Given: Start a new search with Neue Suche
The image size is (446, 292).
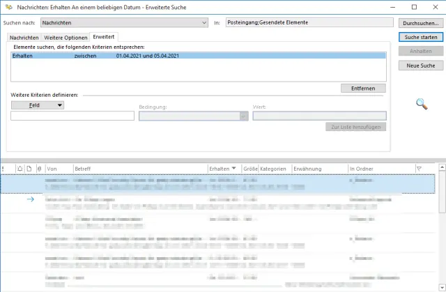Looking at the screenshot, I should (420, 66).
